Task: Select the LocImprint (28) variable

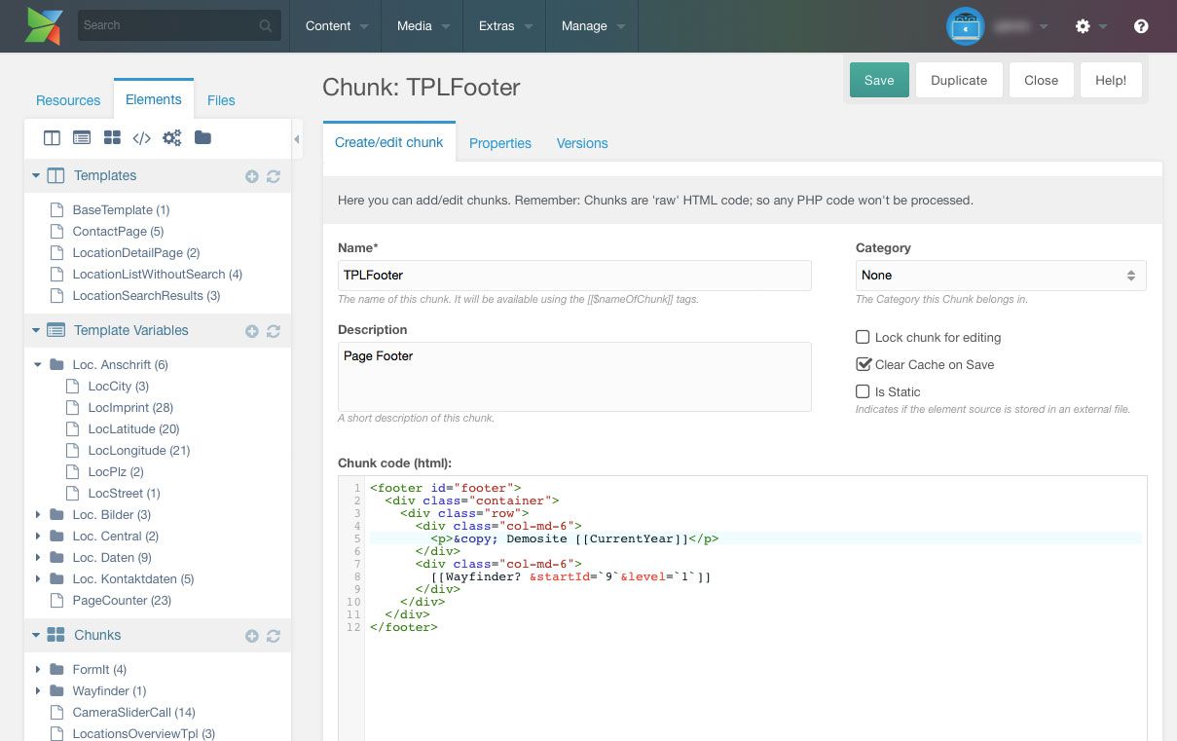Action: 130,408
